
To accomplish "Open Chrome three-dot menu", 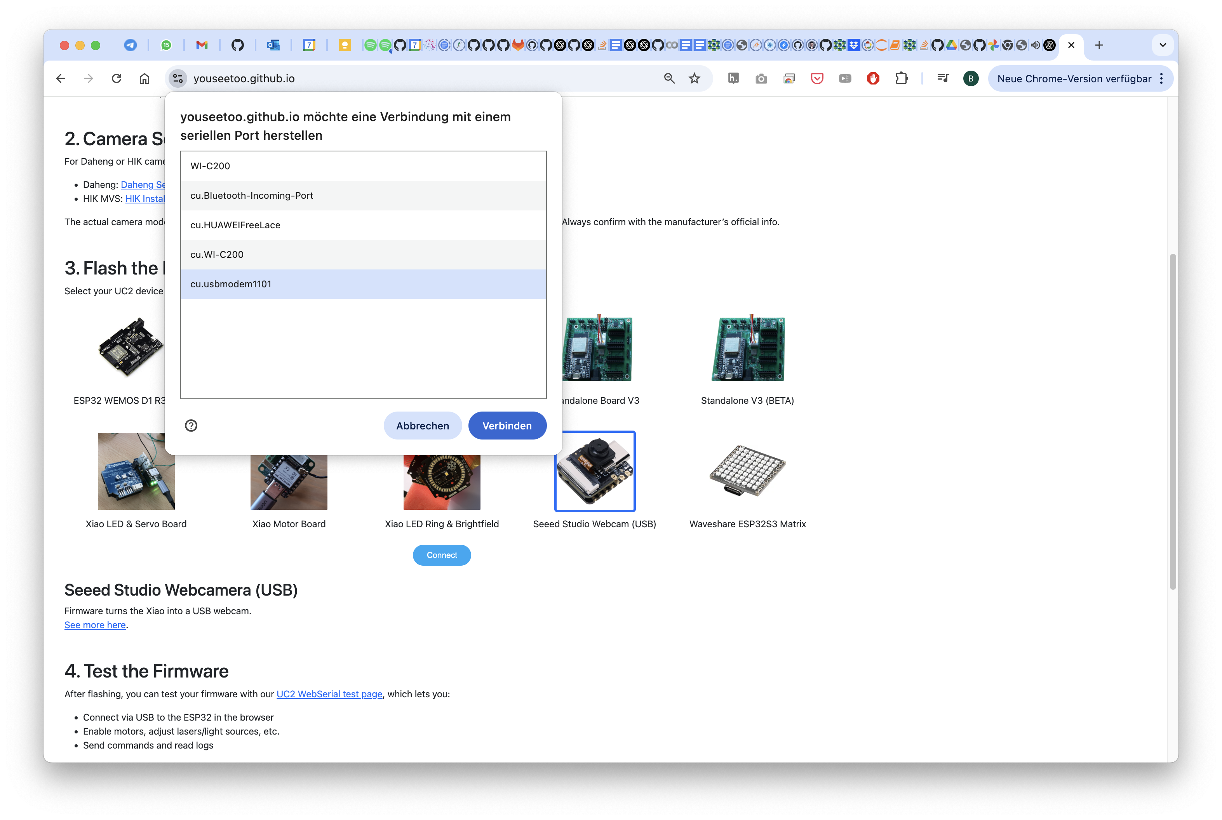I will pyautogui.click(x=1161, y=78).
